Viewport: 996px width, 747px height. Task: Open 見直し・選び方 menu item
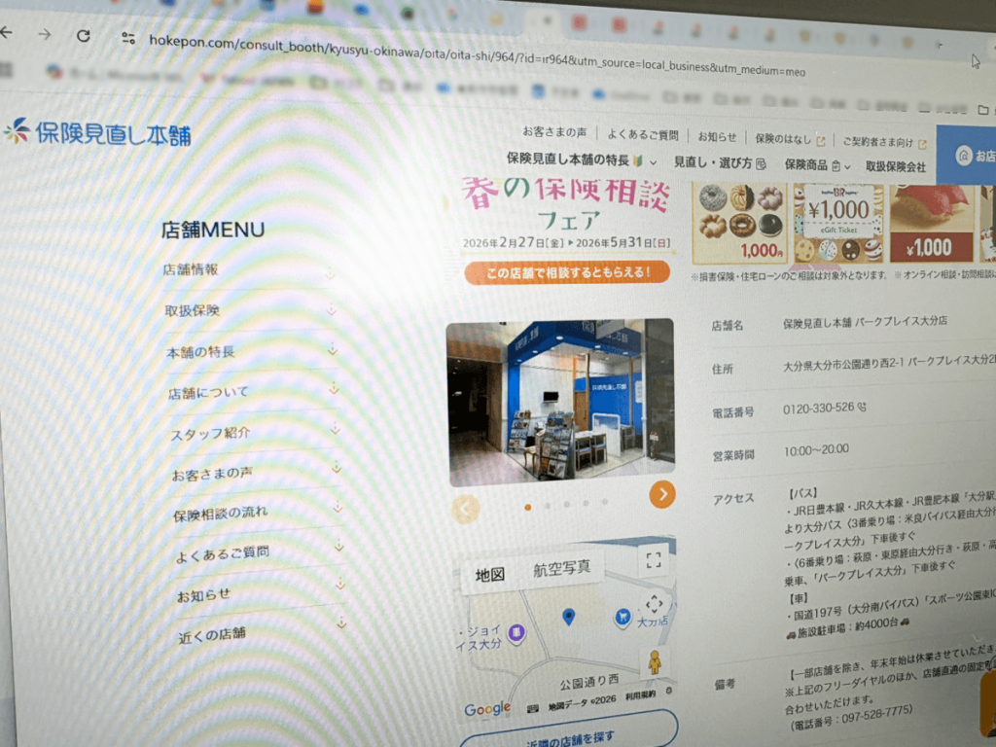click(719, 163)
